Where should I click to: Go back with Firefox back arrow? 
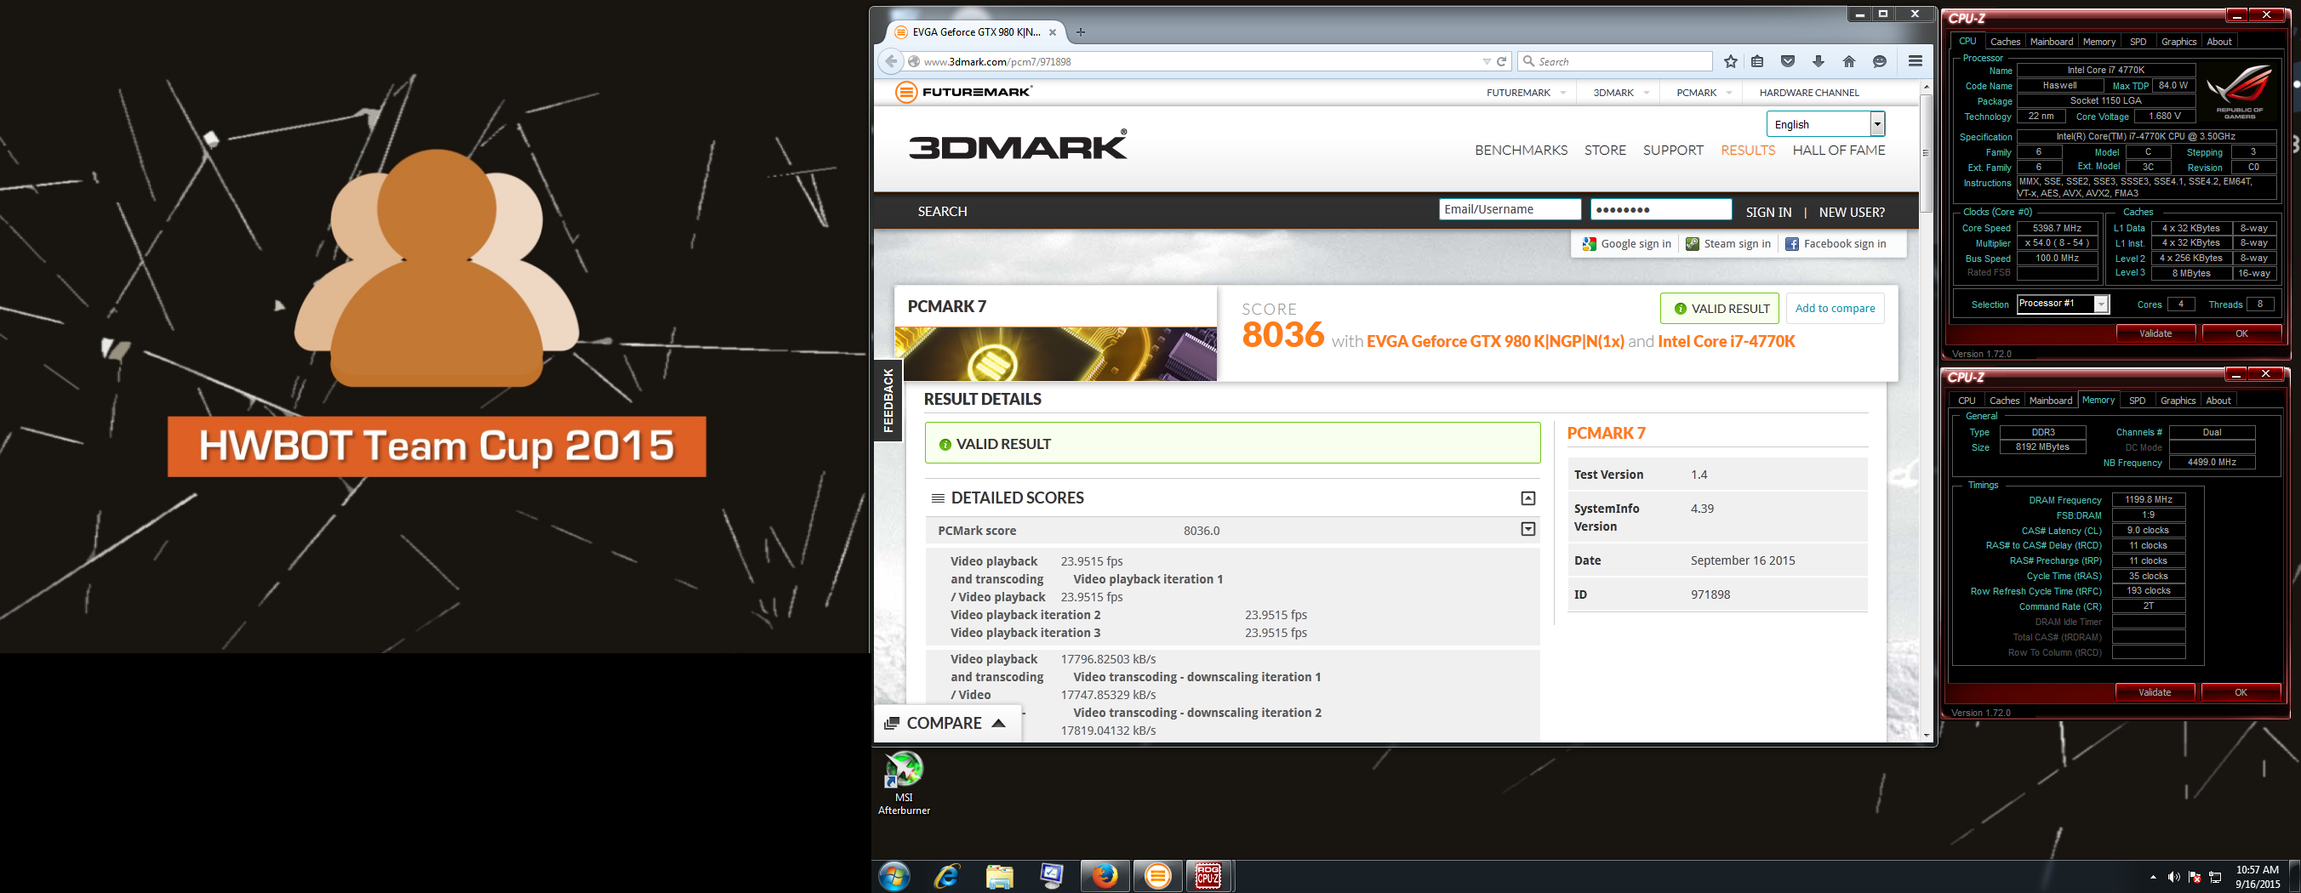(x=889, y=61)
